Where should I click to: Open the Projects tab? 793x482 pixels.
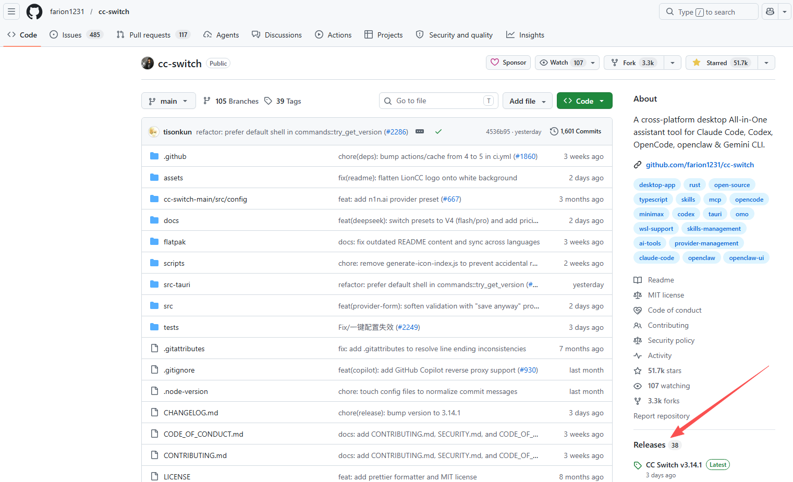pos(384,35)
